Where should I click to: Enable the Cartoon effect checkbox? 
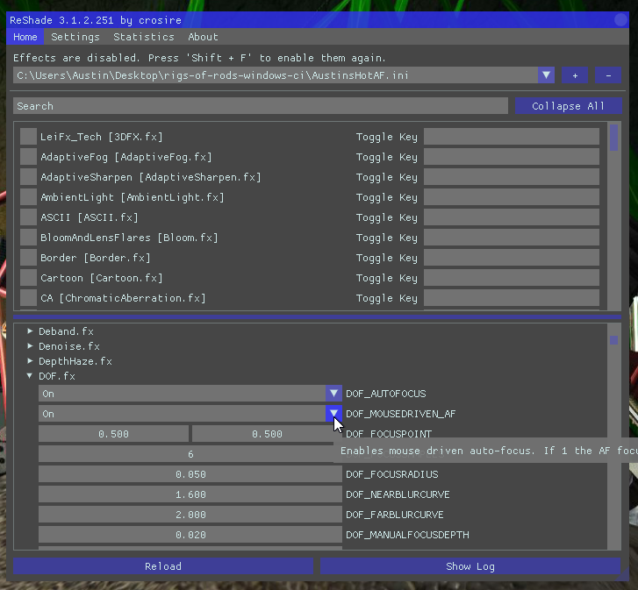29,278
